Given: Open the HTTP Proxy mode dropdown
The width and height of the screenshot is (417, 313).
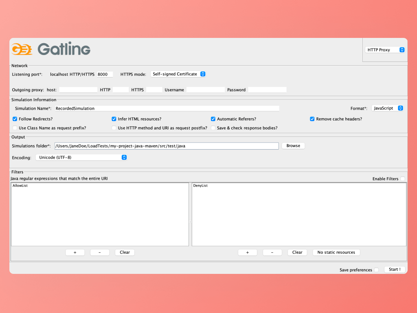Looking at the screenshot, I should [x=385, y=50].
